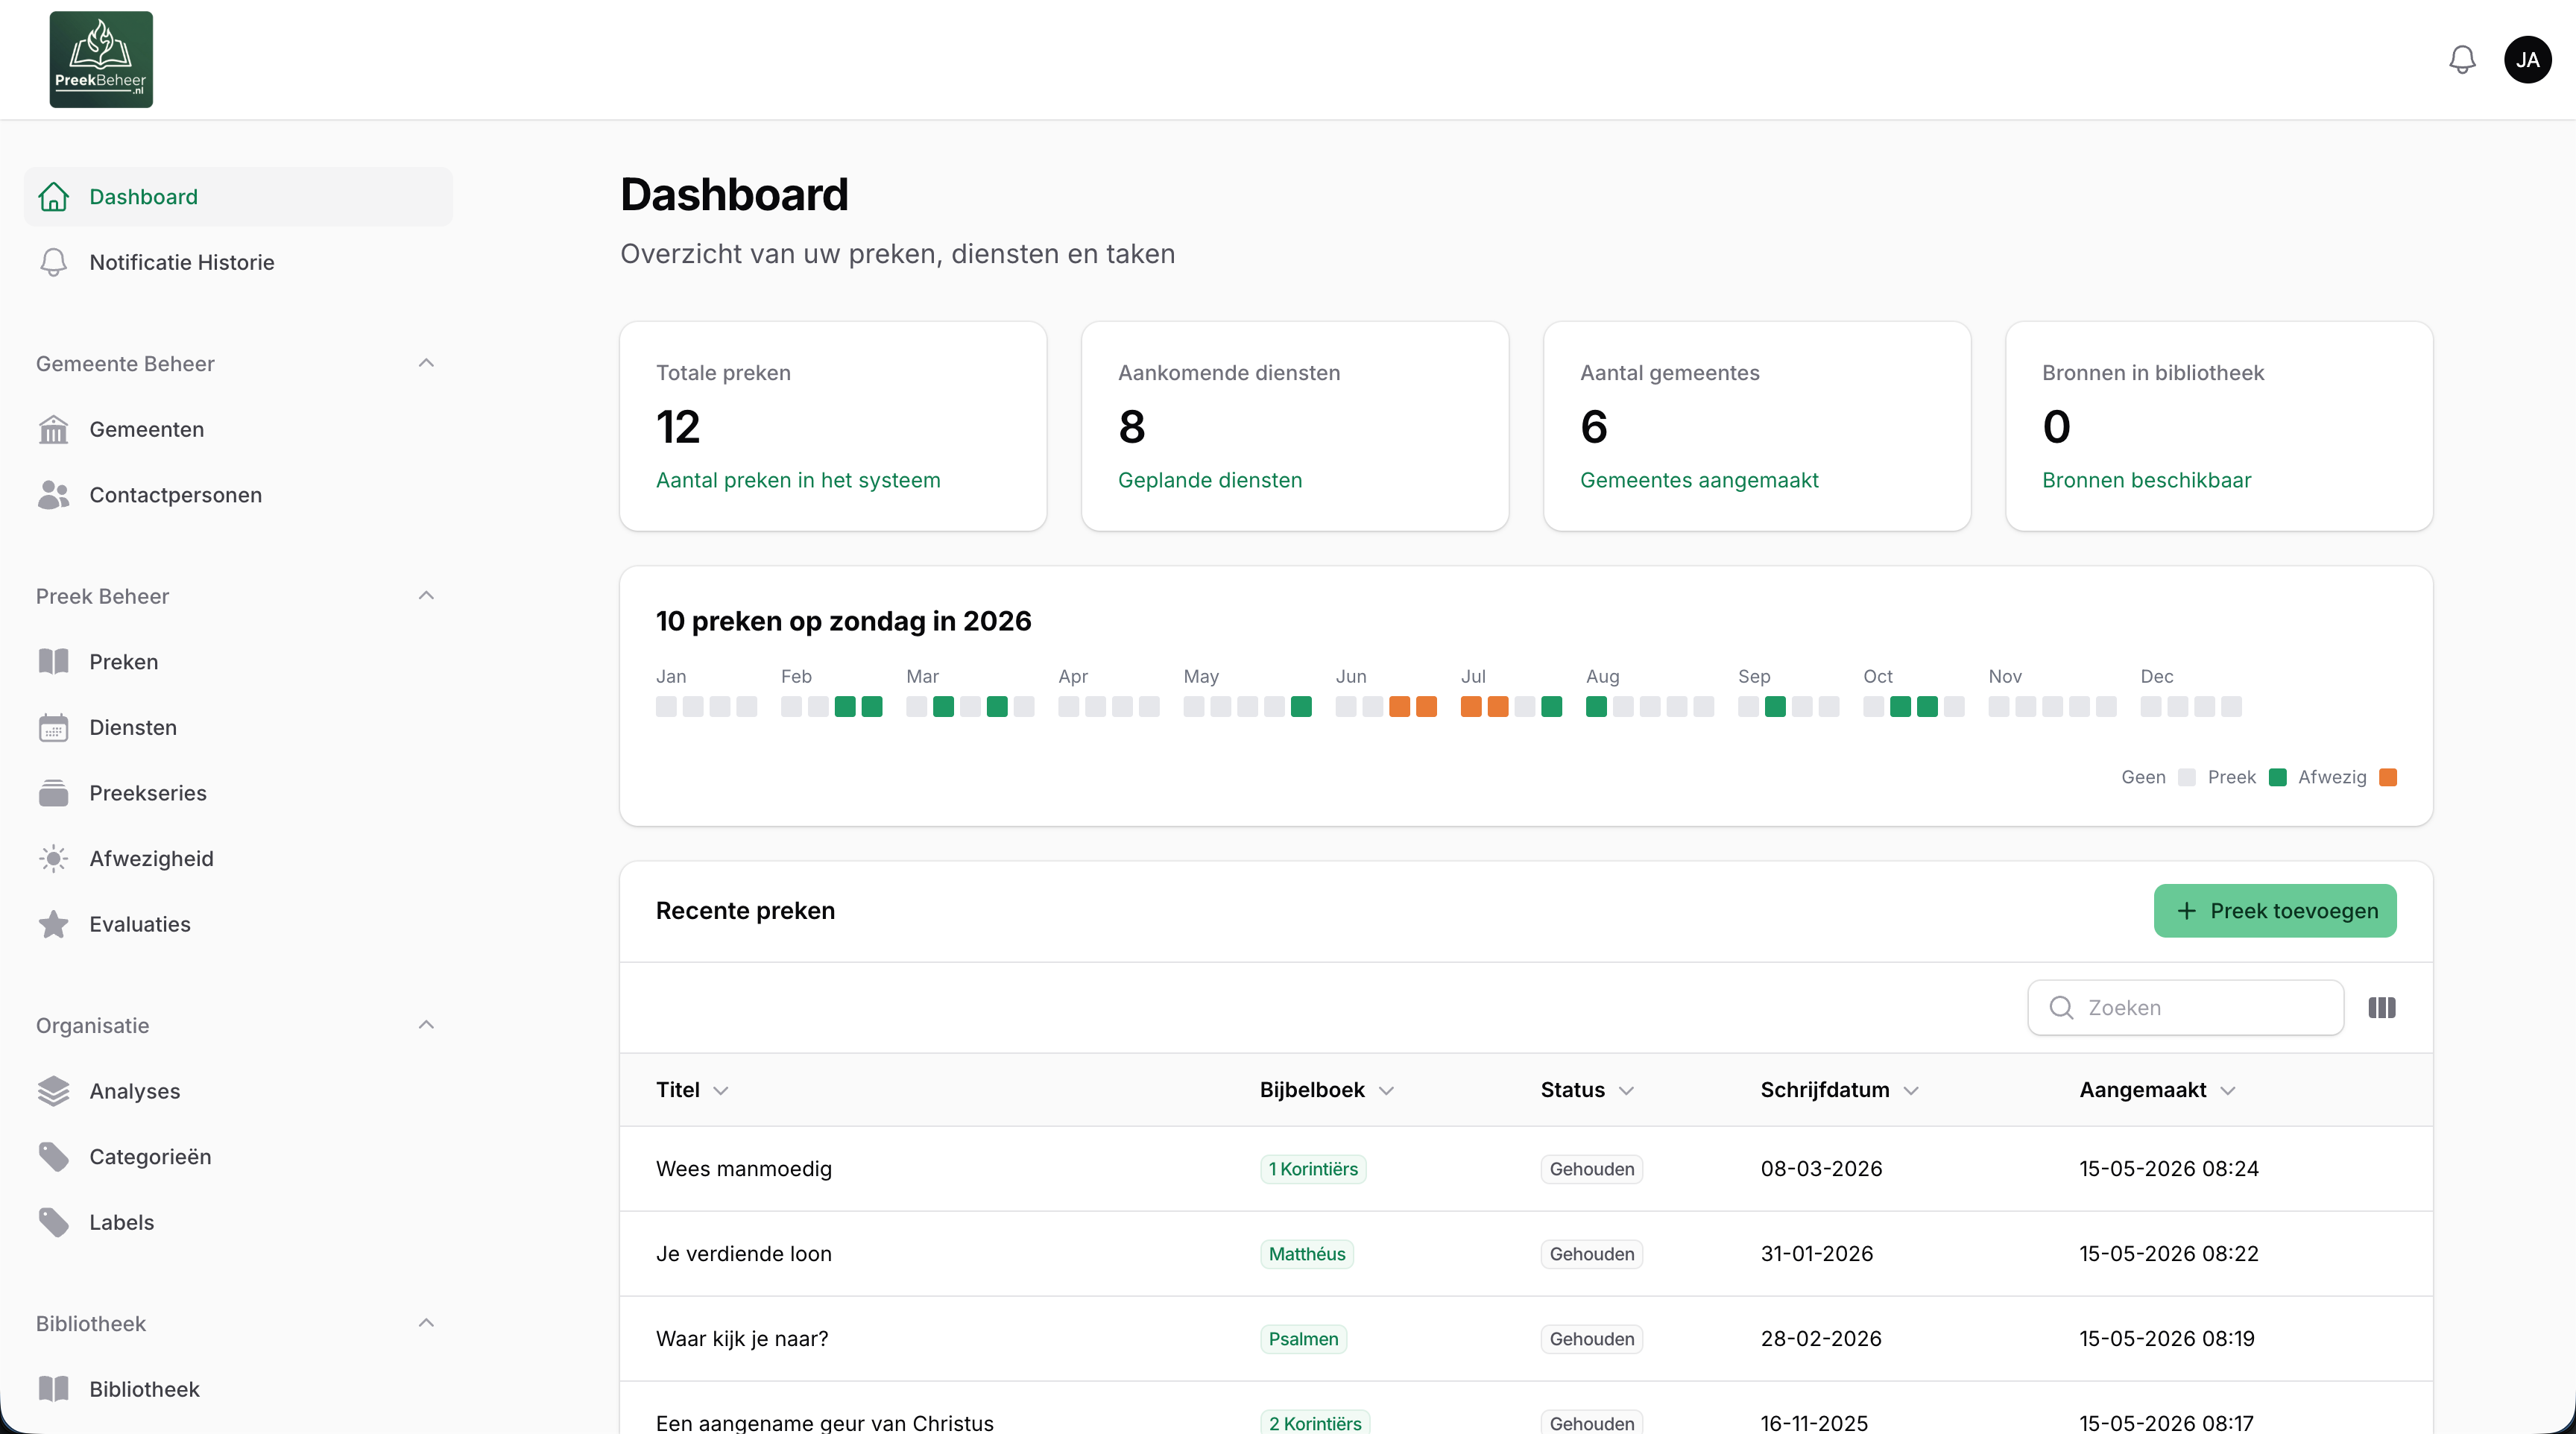
Task: Click the Gemeenten building icon
Action: (x=53, y=429)
